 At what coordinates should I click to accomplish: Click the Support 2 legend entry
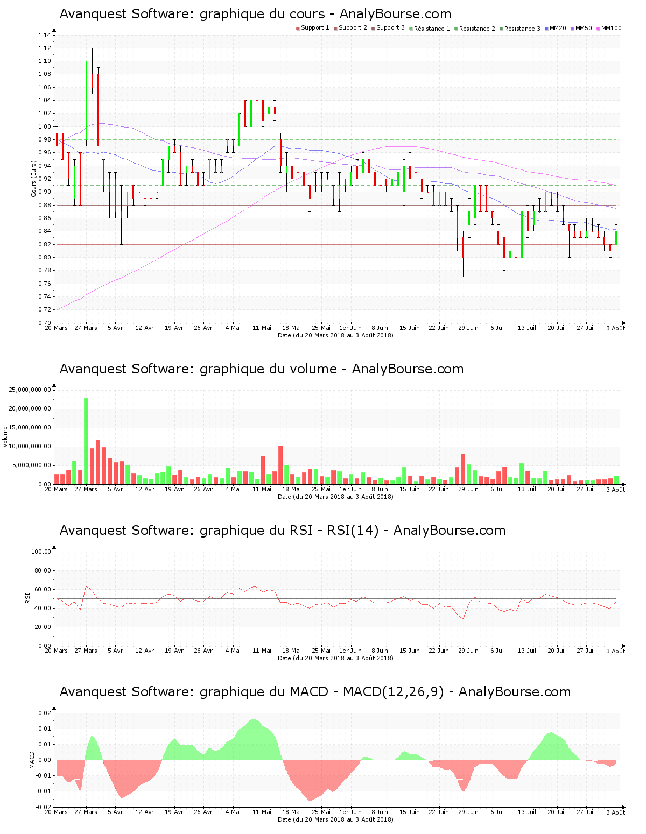[350, 28]
